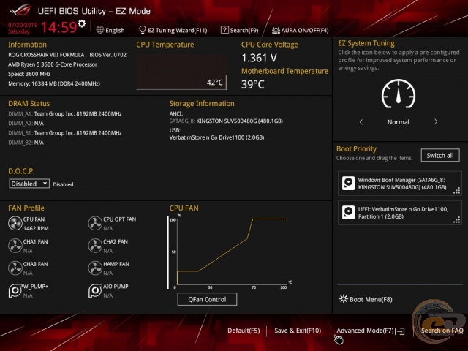Click the Speed: 3600 MHz line
This screenshot has width=468, height=351.
[29, 74]
